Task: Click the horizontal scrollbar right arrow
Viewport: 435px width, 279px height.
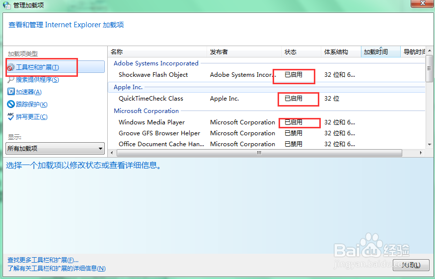Action: [421, 153]
